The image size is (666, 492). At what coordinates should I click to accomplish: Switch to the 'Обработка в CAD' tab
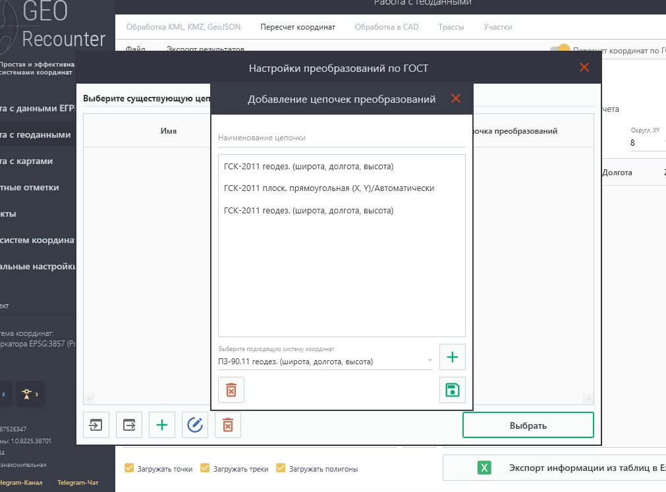(386, 27)
